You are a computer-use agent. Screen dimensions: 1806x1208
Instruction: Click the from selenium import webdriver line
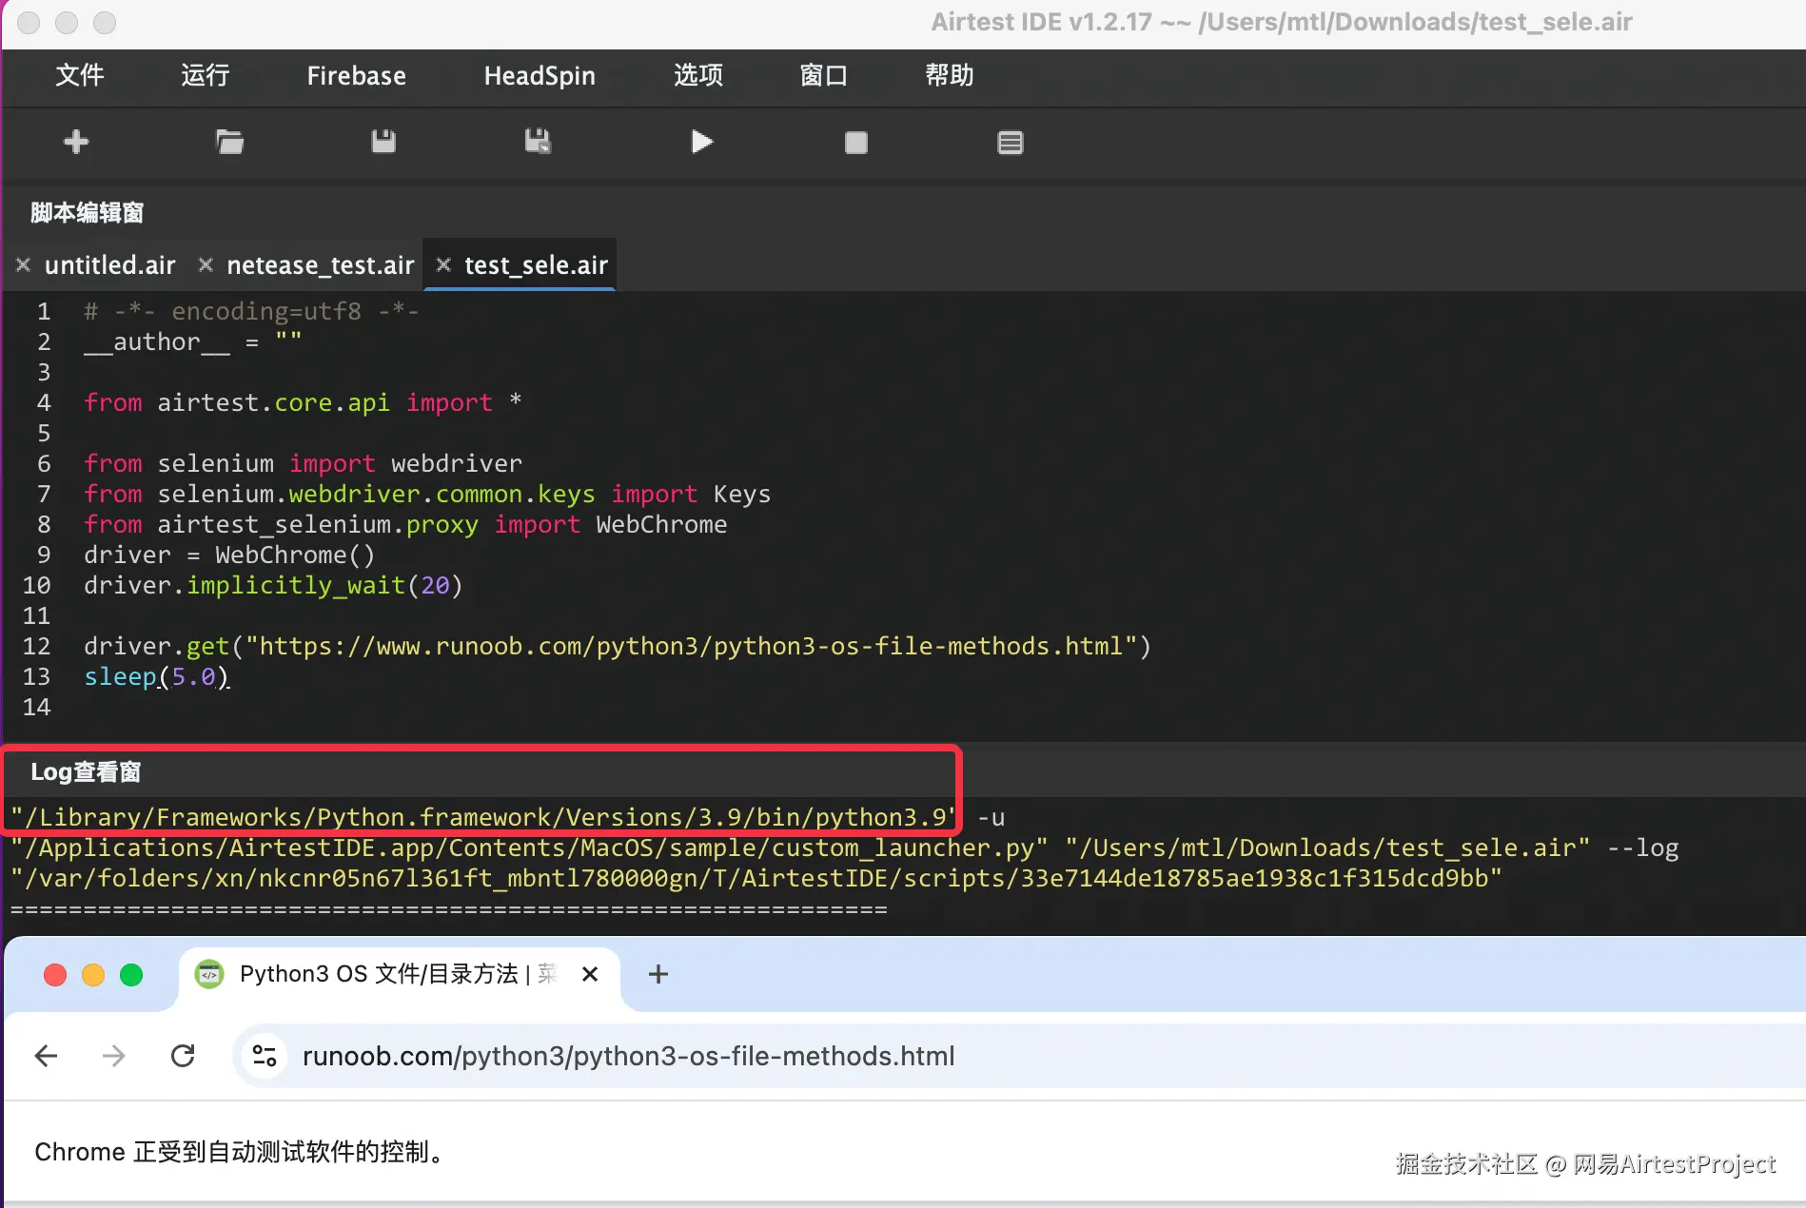pos(303,463)
